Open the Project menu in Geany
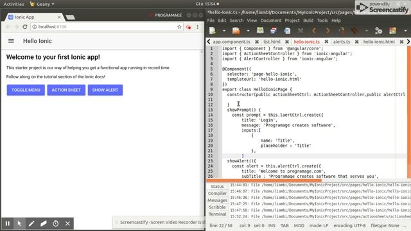Screen dimensions: 411x231 coord(292,21)
